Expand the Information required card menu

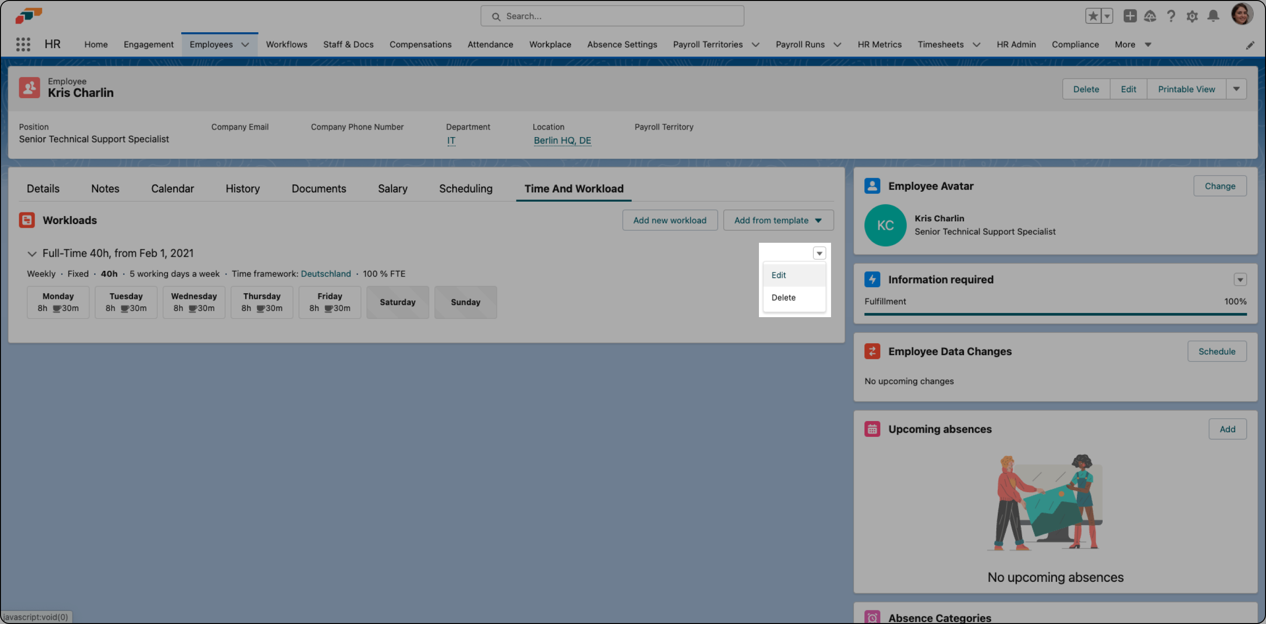[x=1239, y=280]
